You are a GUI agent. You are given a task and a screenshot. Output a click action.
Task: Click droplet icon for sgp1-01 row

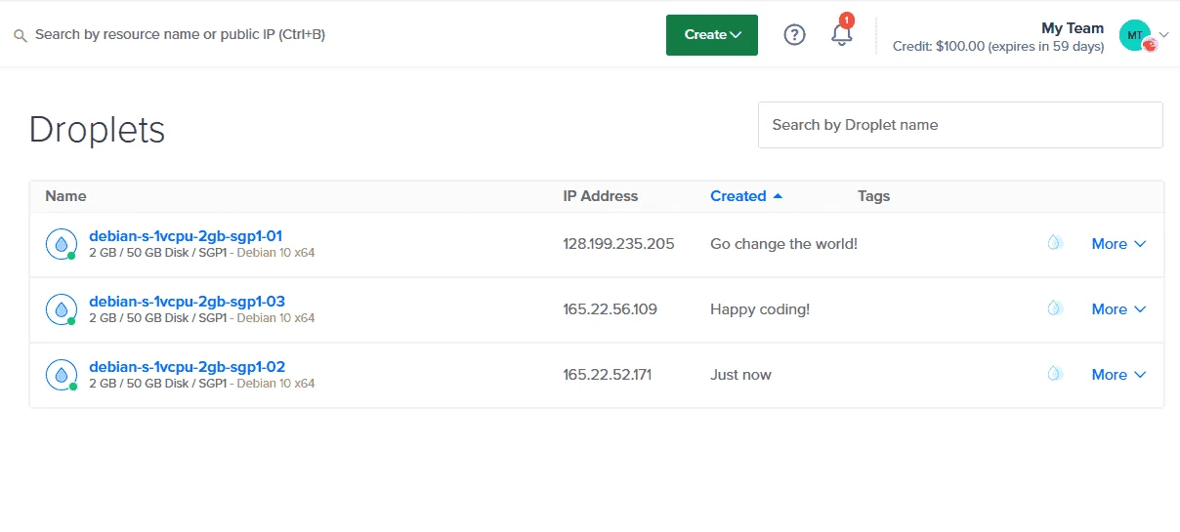pyautogui.click(x=62, y=244)
